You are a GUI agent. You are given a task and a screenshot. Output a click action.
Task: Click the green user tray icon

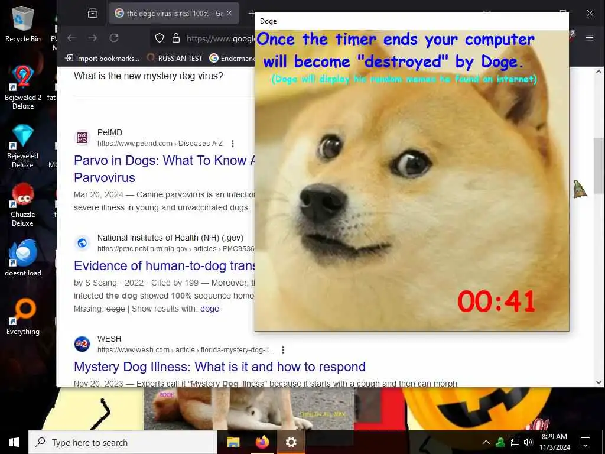click(501, 442)
